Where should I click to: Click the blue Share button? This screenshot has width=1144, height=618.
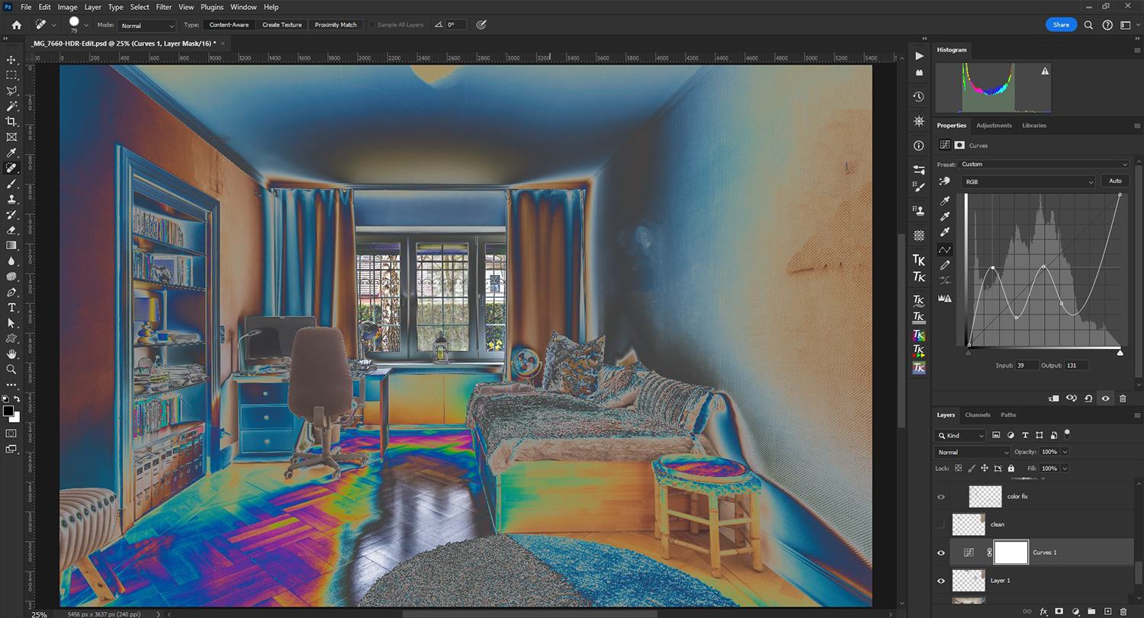point(1060,24)
